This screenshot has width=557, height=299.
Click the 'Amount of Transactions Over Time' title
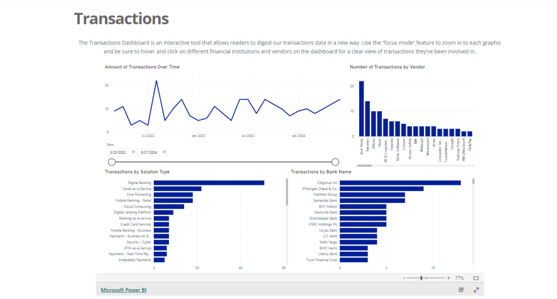tap(142, 67)
